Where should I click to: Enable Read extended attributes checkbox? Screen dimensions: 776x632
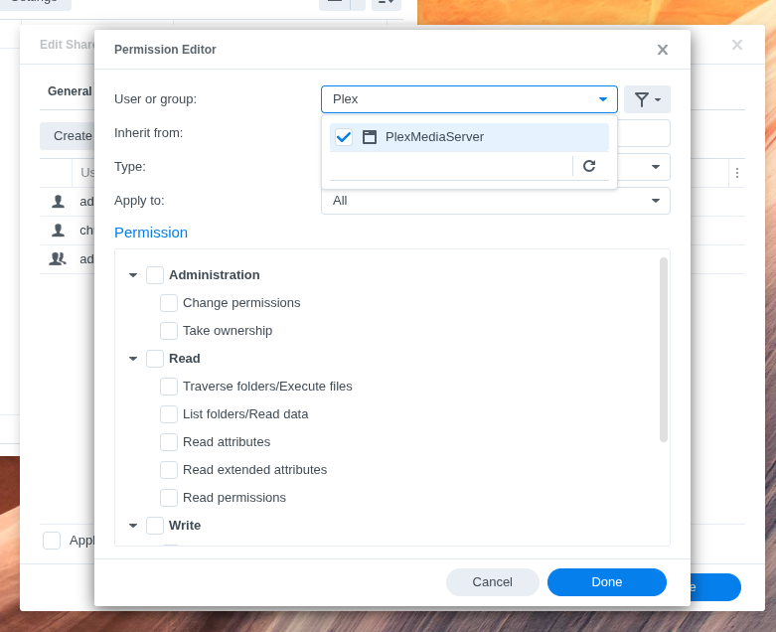click(x=169, y=470)
